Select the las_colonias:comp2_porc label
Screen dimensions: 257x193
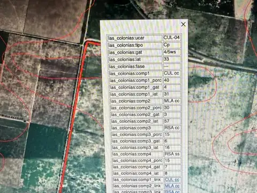point(136,108)
